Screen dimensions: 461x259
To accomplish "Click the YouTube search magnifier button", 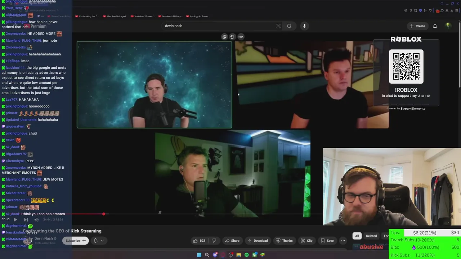I will [x=289, y=26].
